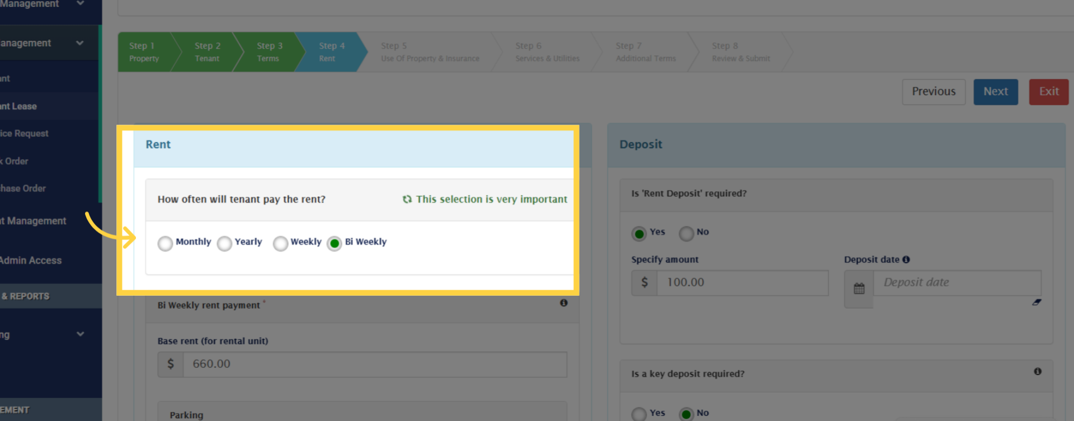The image size is (1074, 421).
Task: Collapse the second sidebar management section chevron
Action: click(x=80, y=43)
